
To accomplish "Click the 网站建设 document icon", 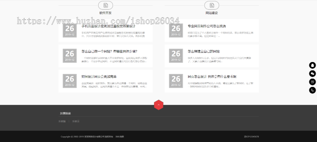I will pyautogui.click(x=212, y=5).
